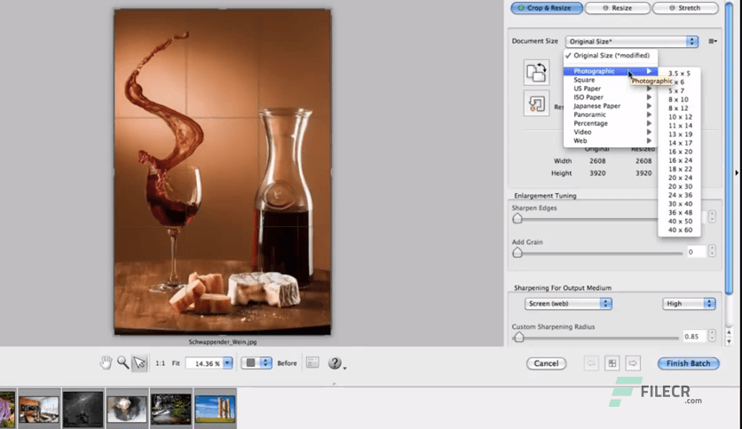Screen dimensions: 742x429
Task: Go to next batch image arrow
Action: [633, 363]
